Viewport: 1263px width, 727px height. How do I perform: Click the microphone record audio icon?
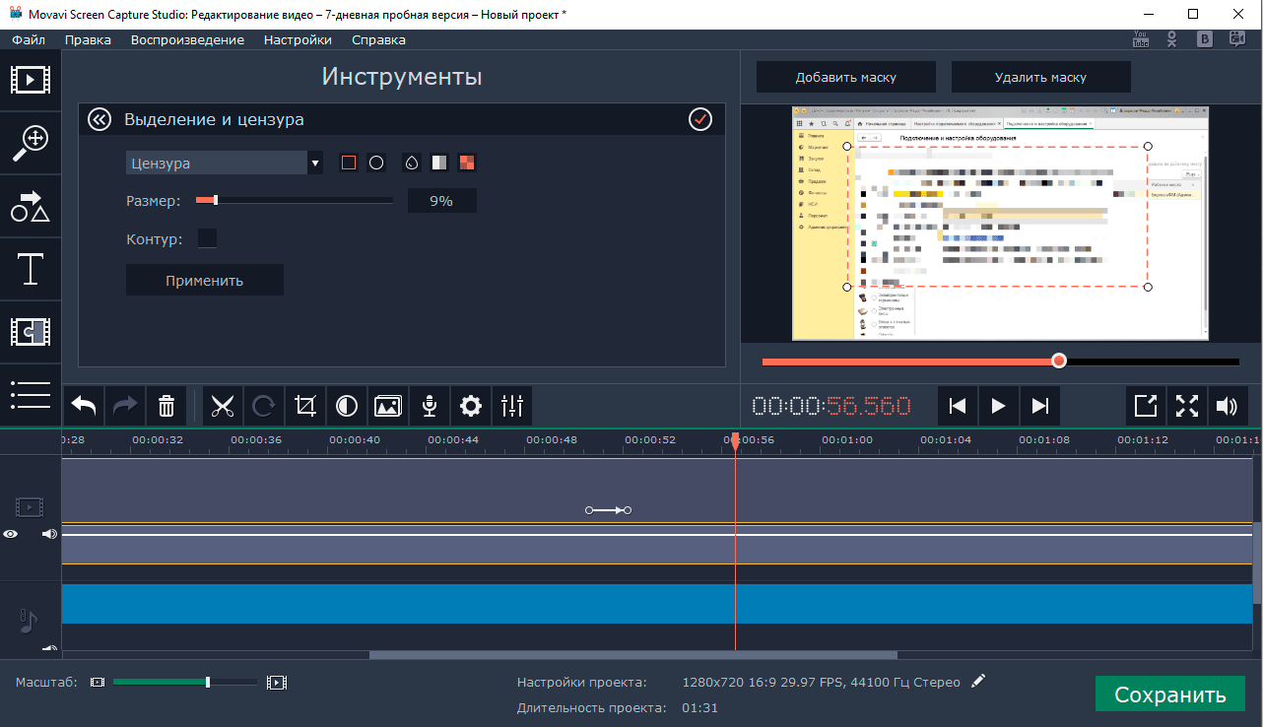(430, 405)
